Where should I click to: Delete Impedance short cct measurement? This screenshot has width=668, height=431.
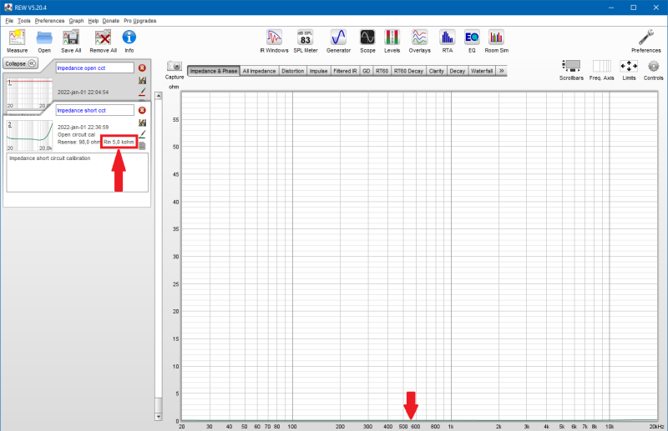click(x=142, y=110)
